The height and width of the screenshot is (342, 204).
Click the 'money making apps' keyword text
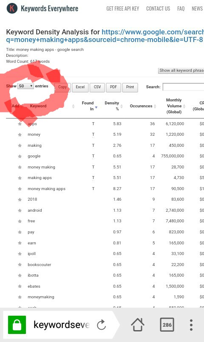pos(46,189)
